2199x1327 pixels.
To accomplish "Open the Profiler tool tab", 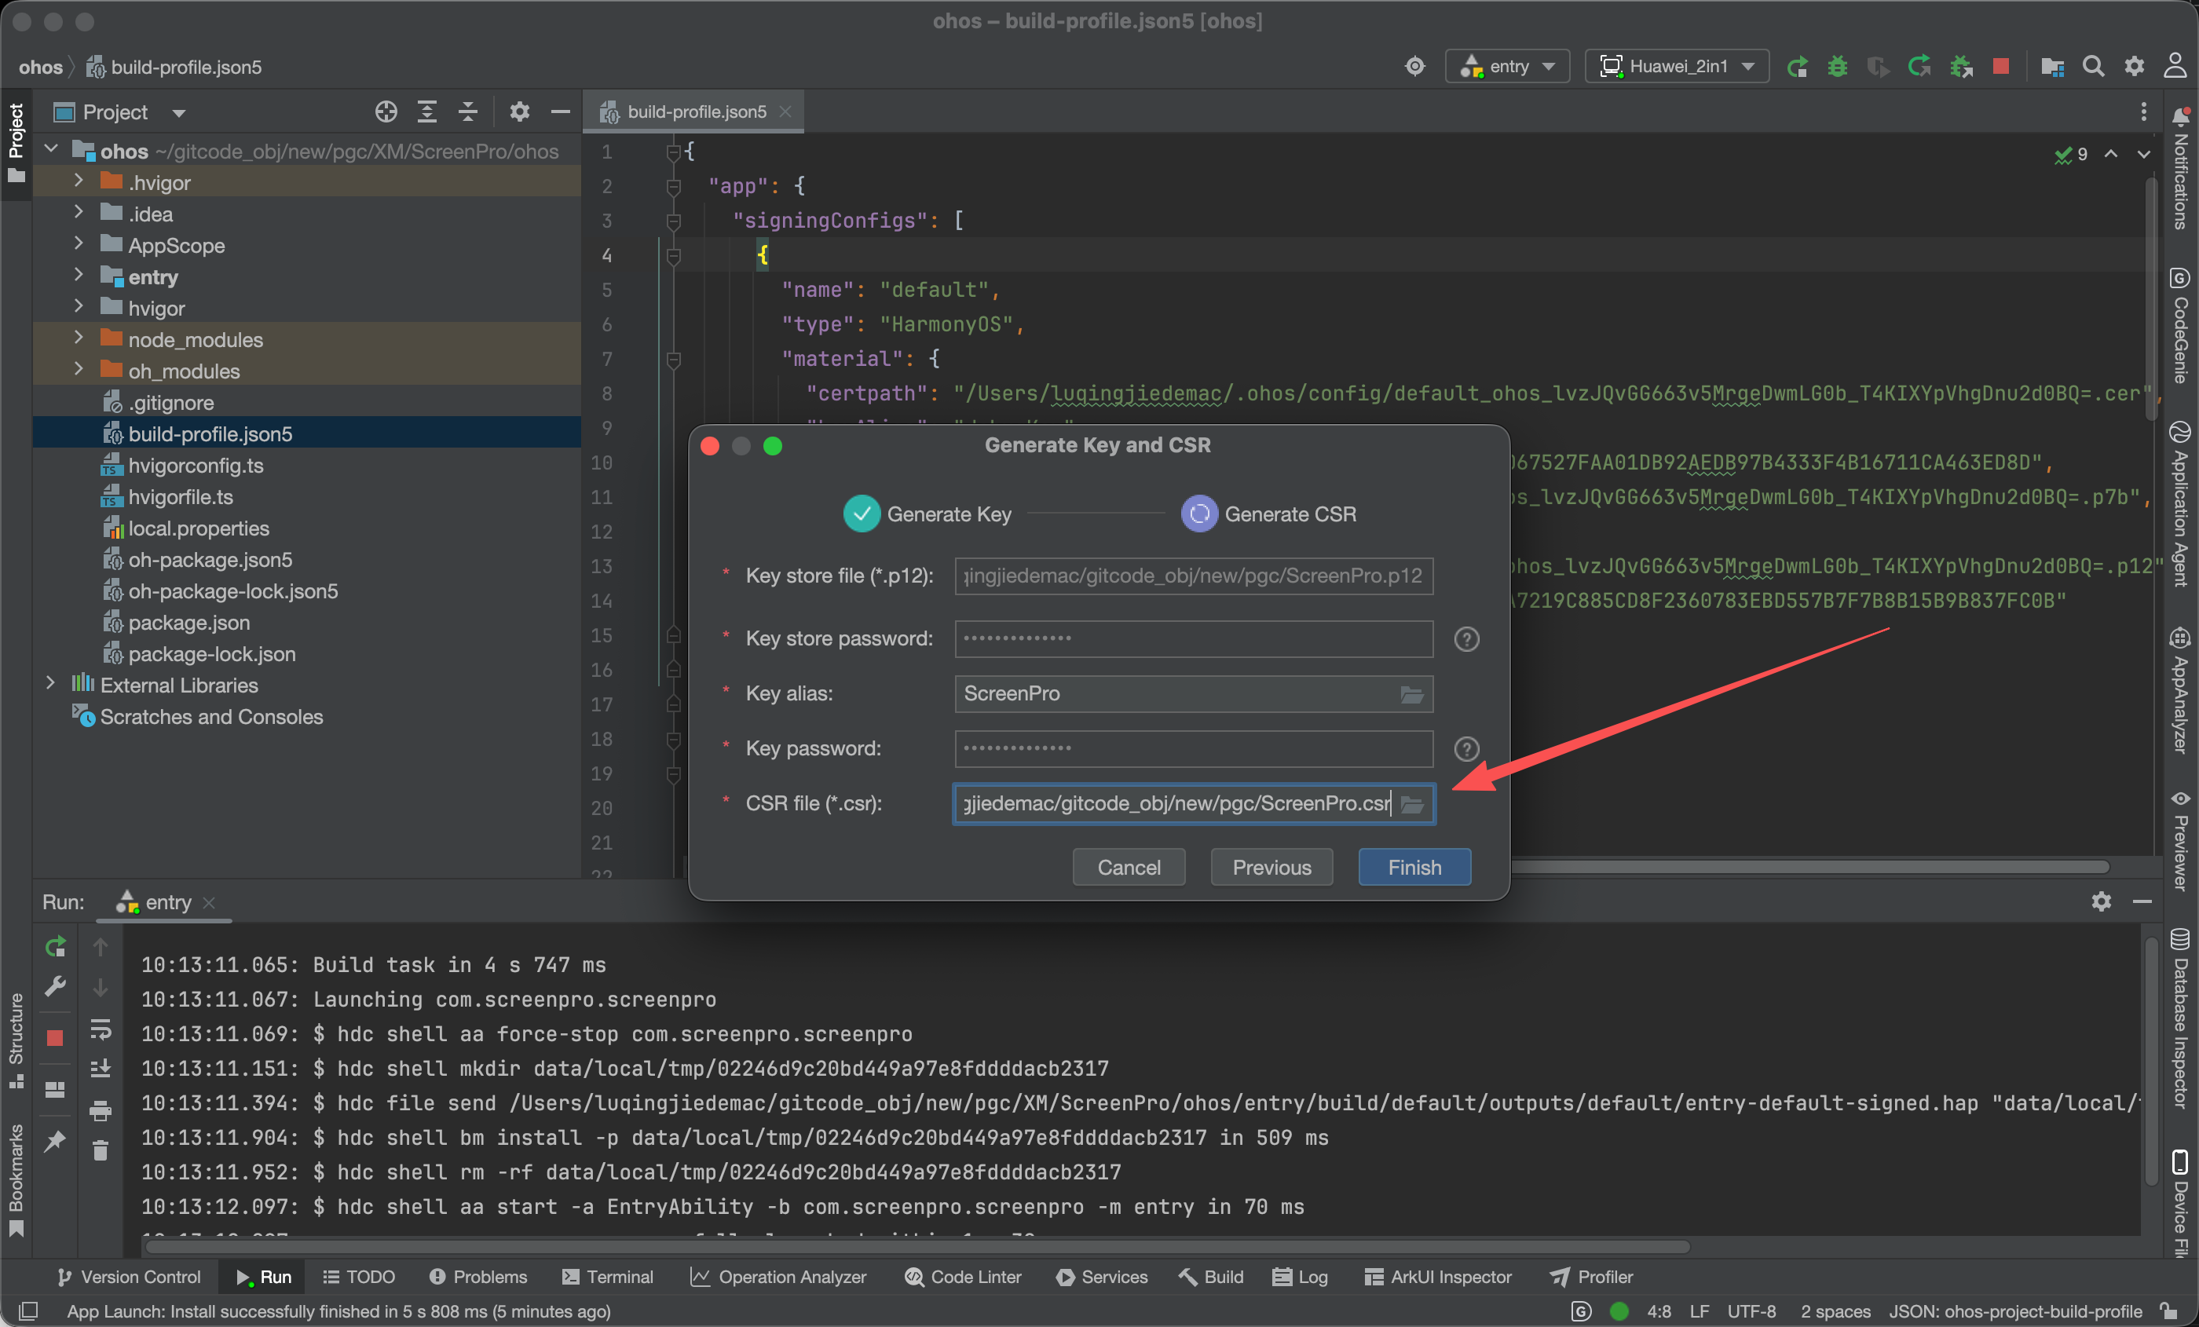I will pos(1592,1277).
